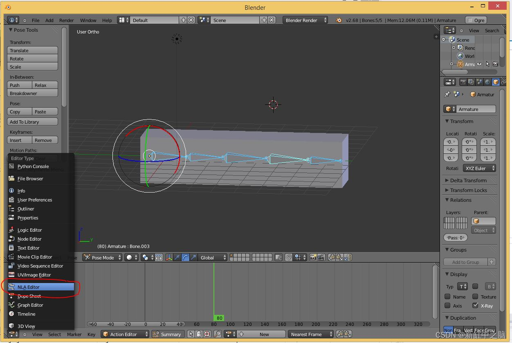The width and height of the screenshot is (512, 343).
Task: Enable the Texture display checkbox
Action: click(x=475, y=297)
